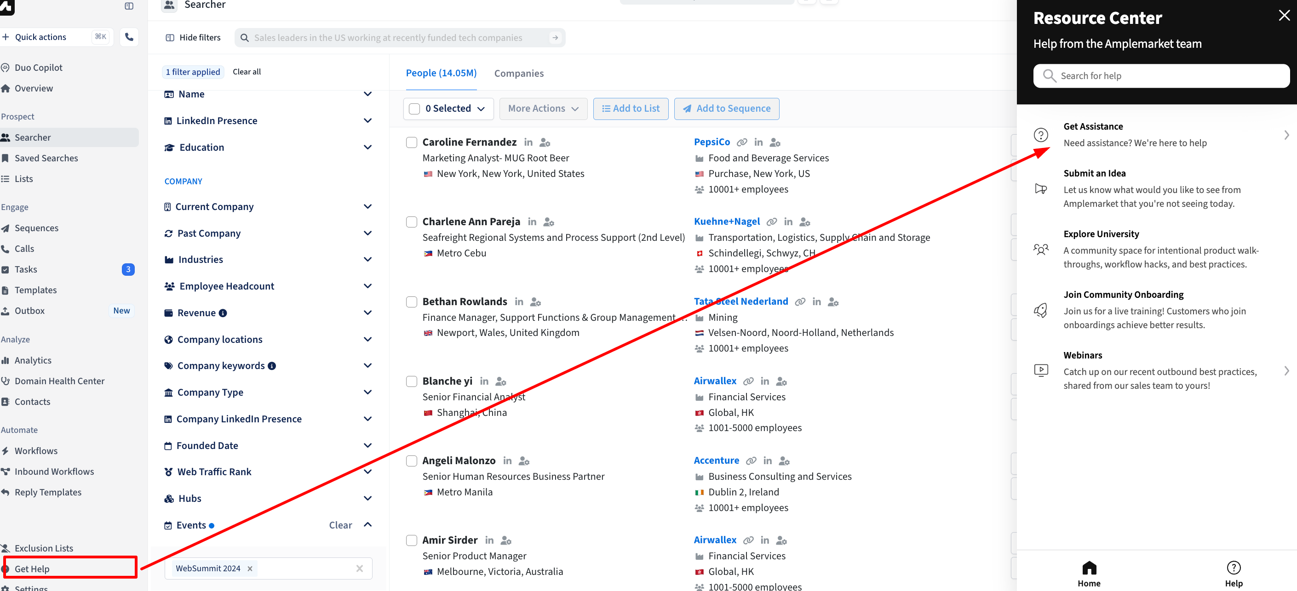The image size is (1297, 591).
Task: Close the Resource Center panel
Action: [1284, 16]
